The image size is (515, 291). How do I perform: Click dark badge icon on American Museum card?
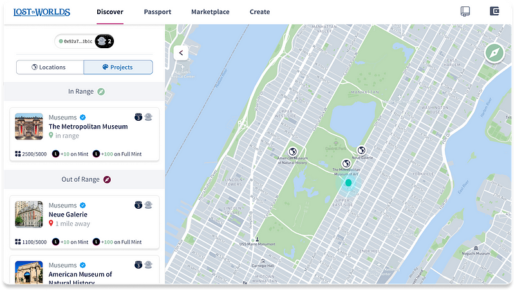tap(138, 265)
